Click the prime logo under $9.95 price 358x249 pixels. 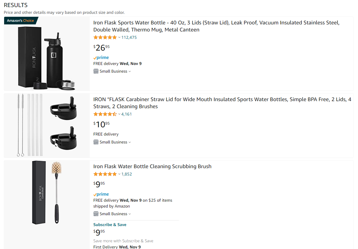point(101,194)
